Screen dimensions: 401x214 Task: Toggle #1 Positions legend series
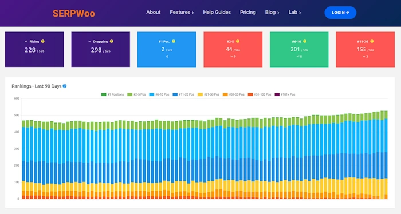click(x=112, y=94)
